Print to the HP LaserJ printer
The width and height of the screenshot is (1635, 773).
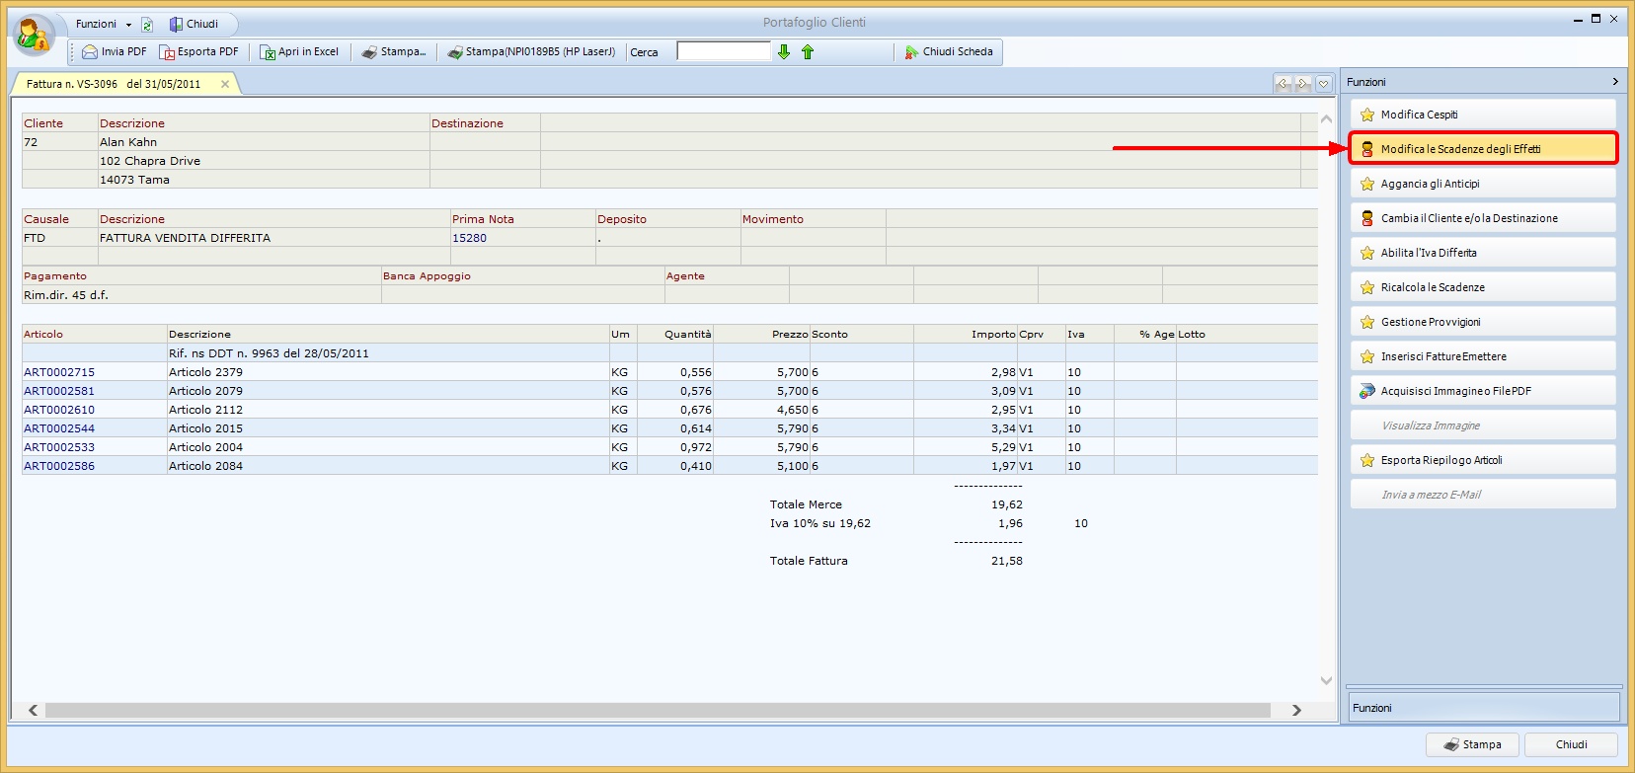coord(455,52)
